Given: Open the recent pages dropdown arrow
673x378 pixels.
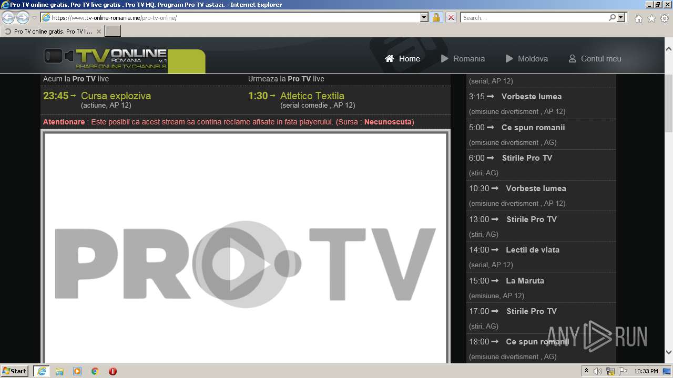Looking at the screenshot, I should point(34,18).
